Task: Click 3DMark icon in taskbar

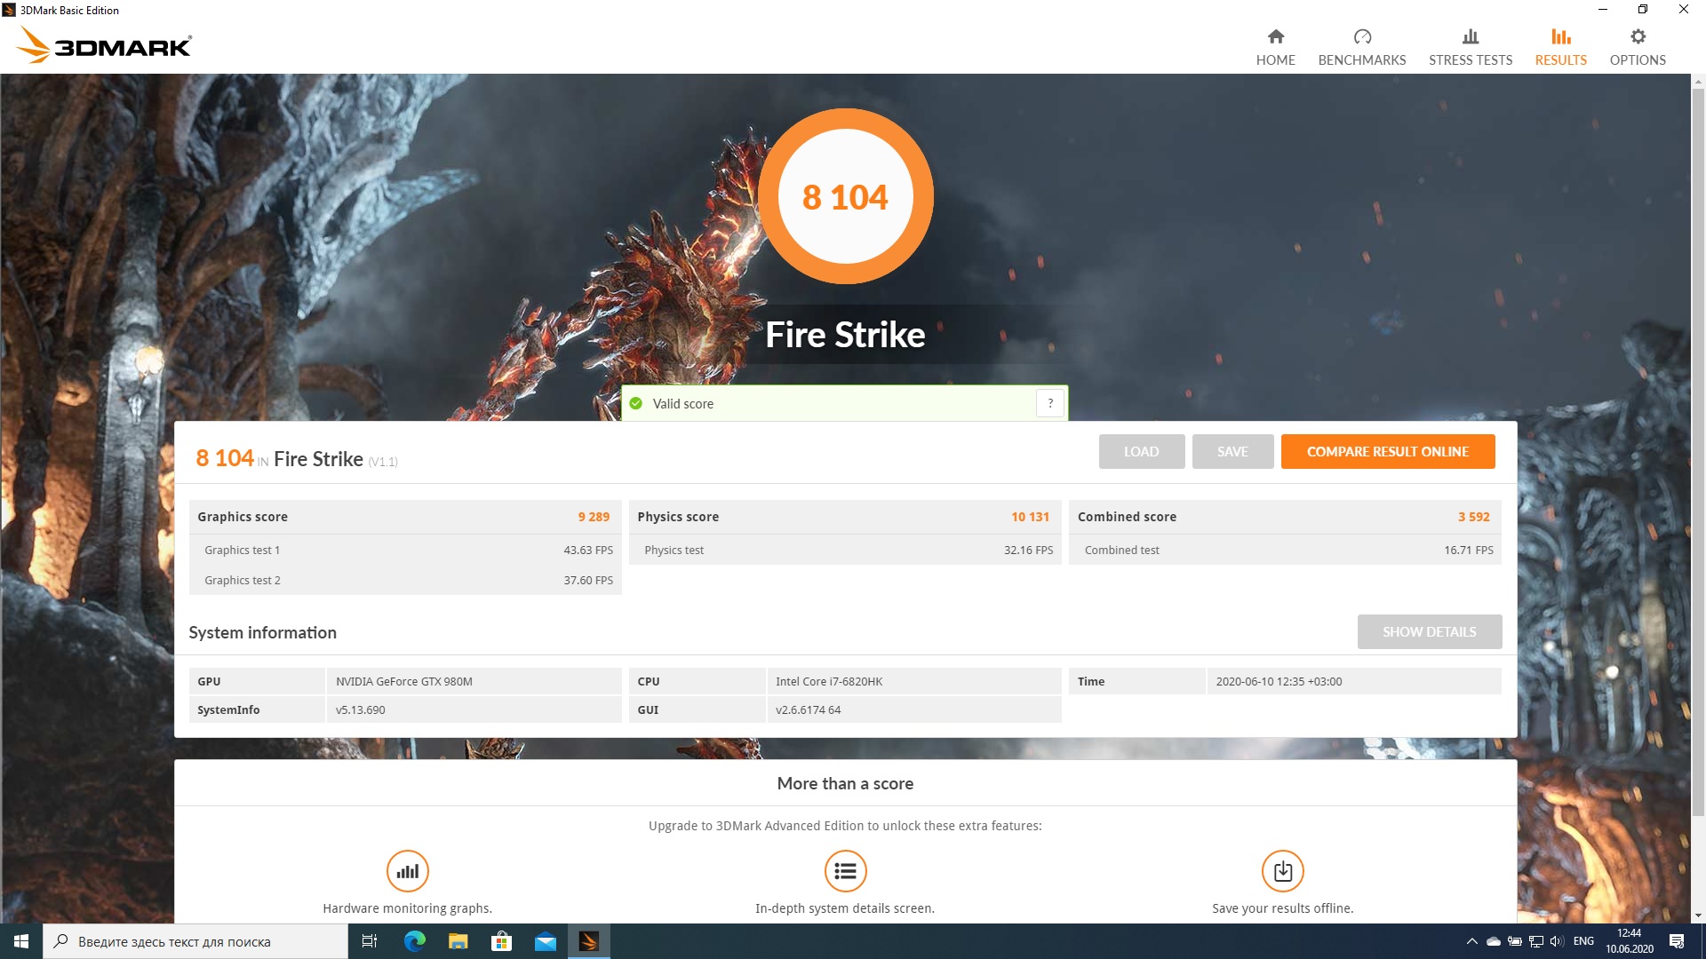Action: click(588, 941)
